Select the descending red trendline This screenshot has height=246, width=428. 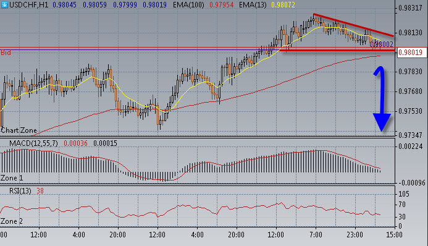click(353, 25)
